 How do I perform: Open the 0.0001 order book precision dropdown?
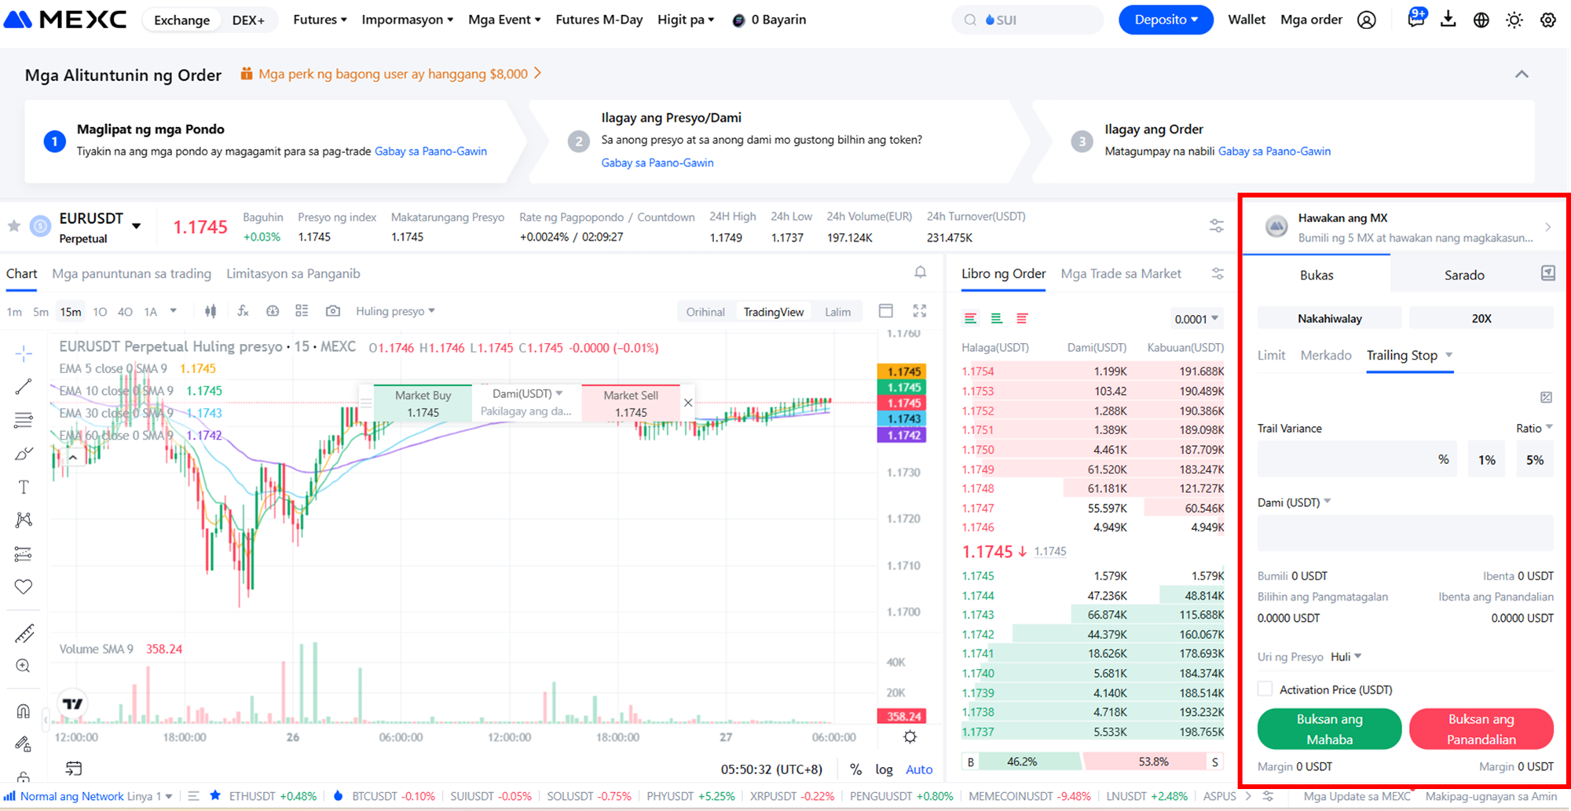[1196, 319]
